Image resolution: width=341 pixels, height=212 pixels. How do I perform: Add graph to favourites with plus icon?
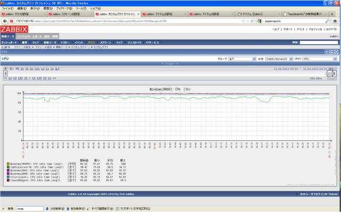point(327,52)
